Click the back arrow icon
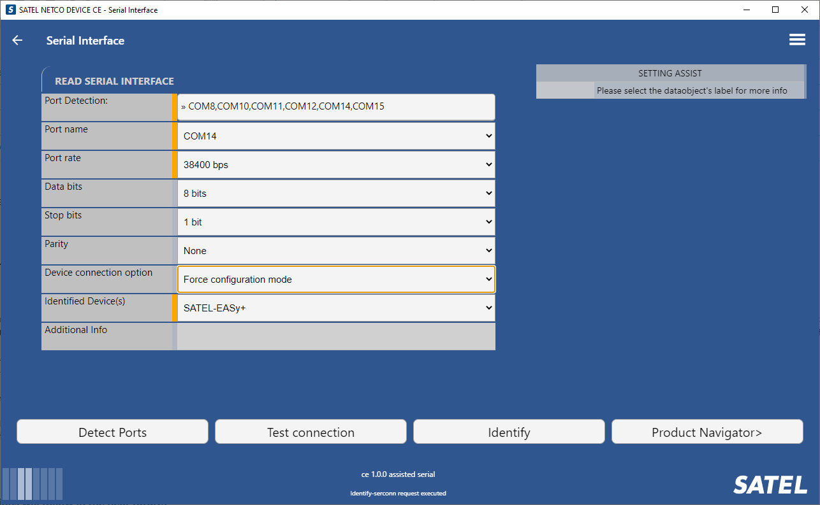Image resolution: width=820 pixels, height=505 pixels. pyautogui.click(x=17, y=40)
